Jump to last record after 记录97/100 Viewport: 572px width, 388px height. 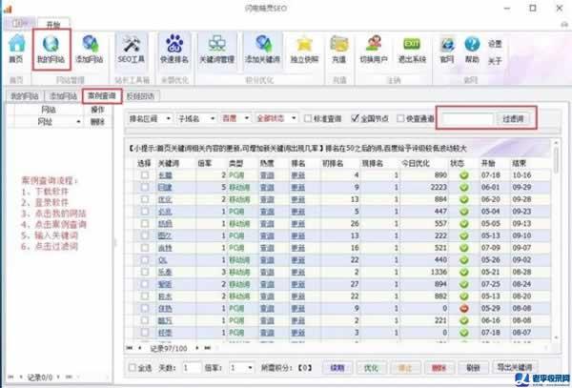tap(207, 348)
